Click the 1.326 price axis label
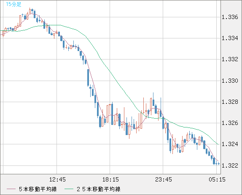 230,123
